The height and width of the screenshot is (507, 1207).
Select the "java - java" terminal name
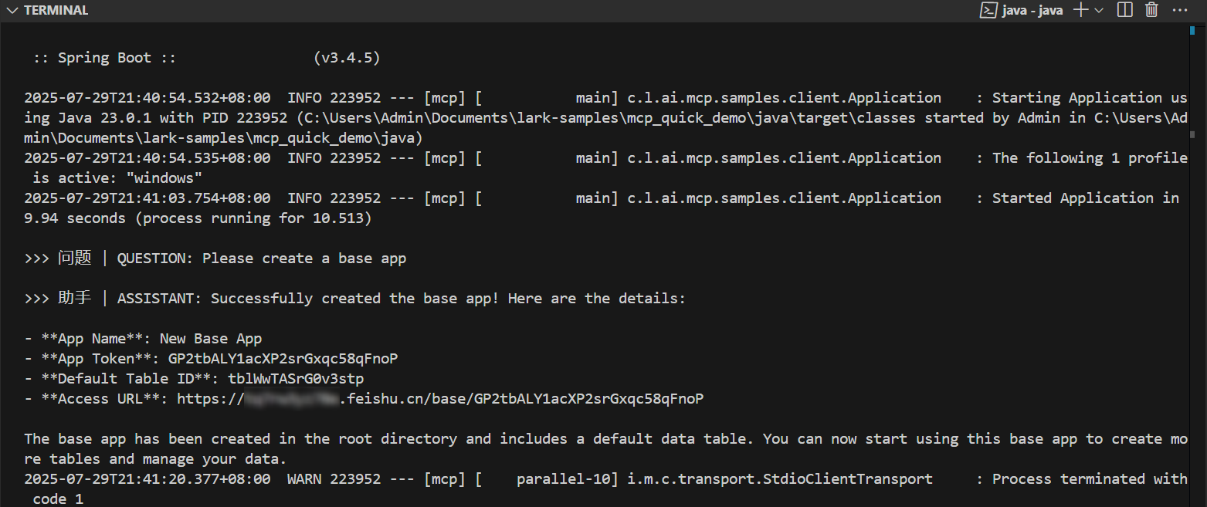point(1032,10)
